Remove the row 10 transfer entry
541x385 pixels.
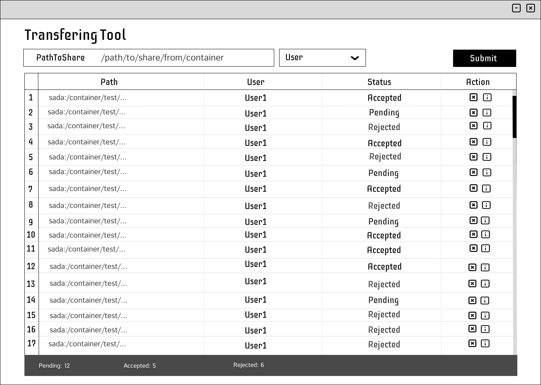point(473,234)
